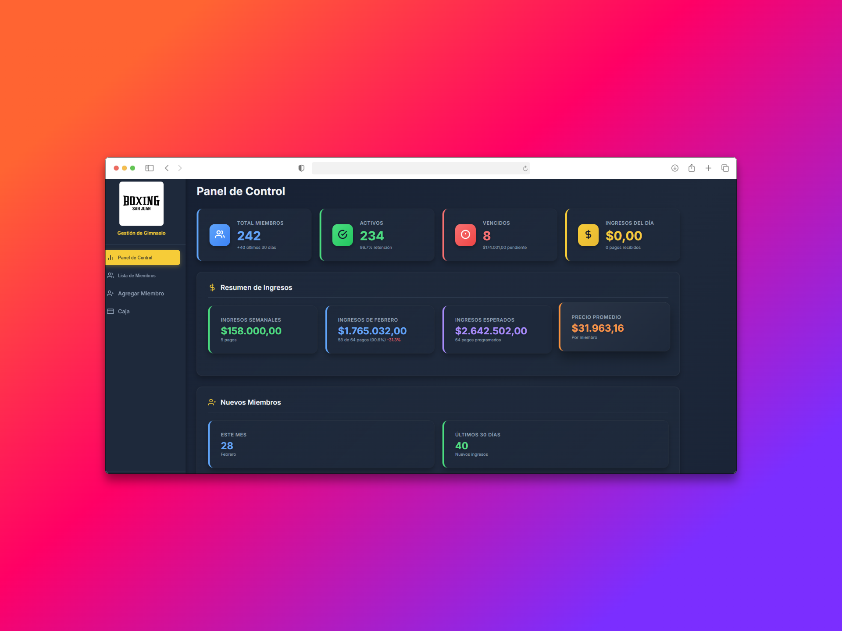Click the yellow dollar Ingresos del Día icon

[588, 235]
